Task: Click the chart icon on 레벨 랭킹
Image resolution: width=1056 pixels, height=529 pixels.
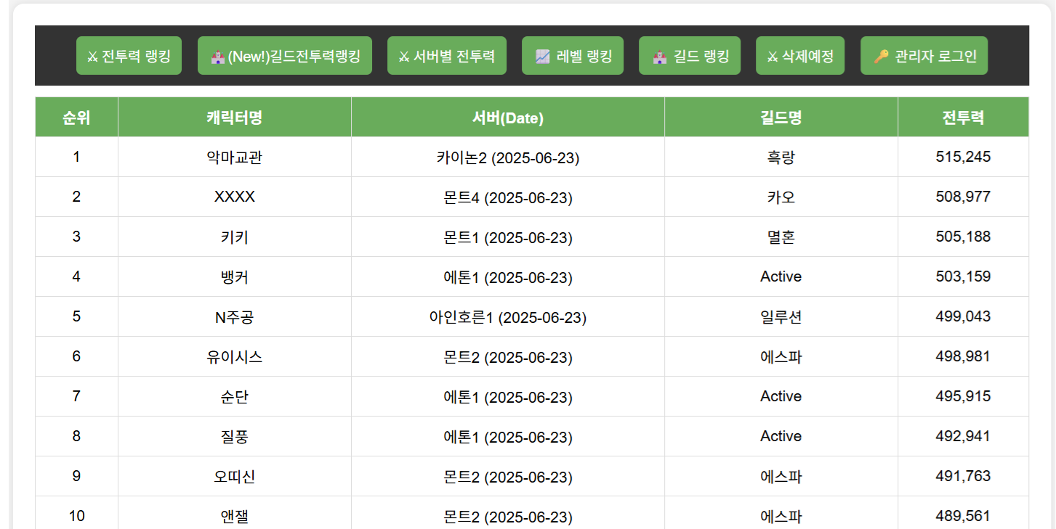Action: [543, 57]
